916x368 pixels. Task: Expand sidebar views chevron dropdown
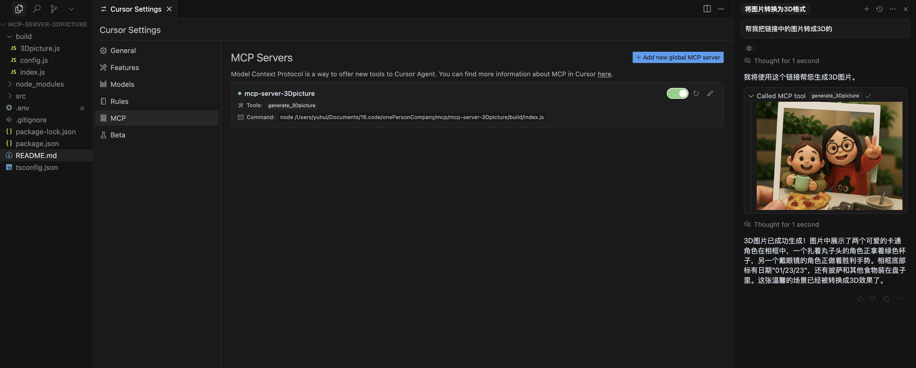click(x=71, y=9)
